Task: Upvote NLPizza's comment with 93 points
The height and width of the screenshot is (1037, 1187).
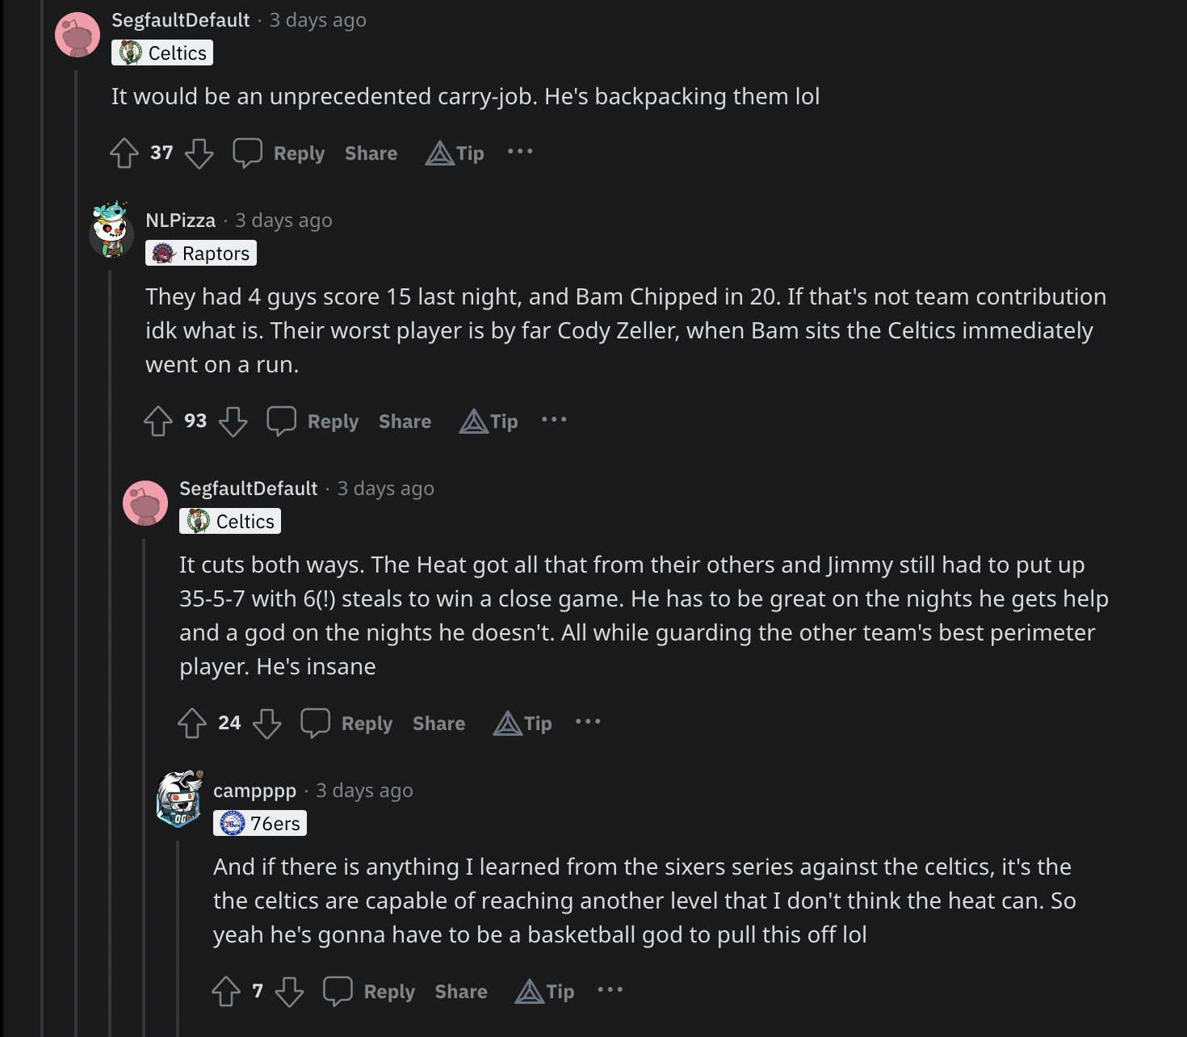Action: pyautogui.click(x=158, y=421)
